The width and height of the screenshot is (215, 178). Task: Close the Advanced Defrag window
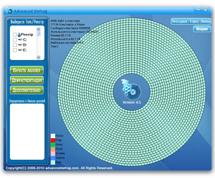(205, 10)
